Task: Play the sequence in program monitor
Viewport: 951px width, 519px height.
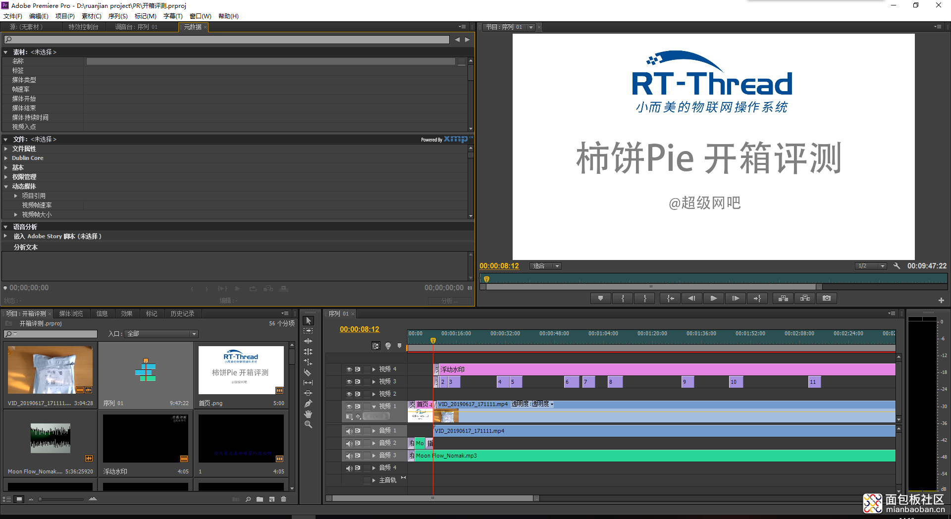Action: [x=714, y=298]
